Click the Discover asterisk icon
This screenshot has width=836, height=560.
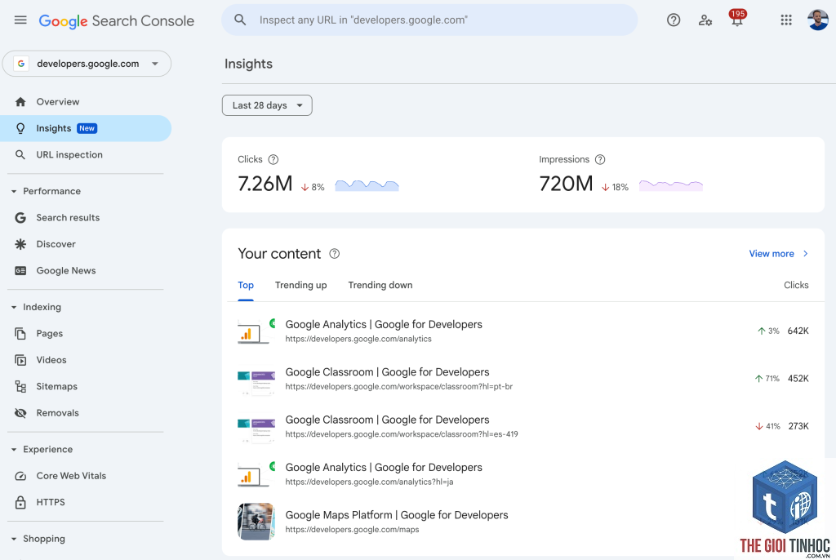click(x=20, y=244)
